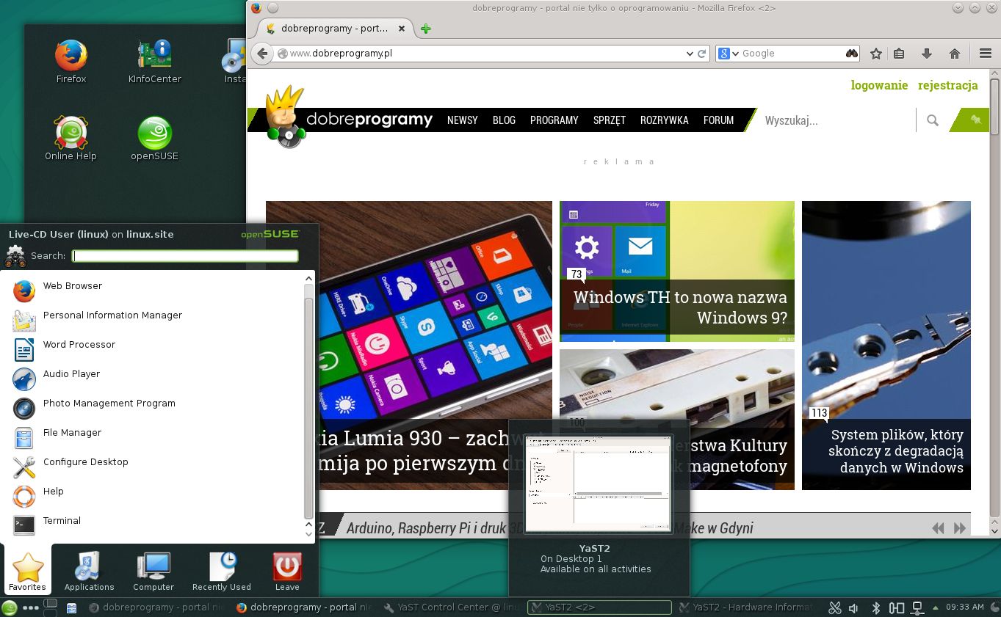Open Web Browser from Favorites list
This screenshot has width=1001, height=617.
(x=153, y=291)
